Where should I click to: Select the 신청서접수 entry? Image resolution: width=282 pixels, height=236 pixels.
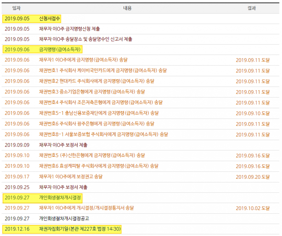click(x=50, y=19)
